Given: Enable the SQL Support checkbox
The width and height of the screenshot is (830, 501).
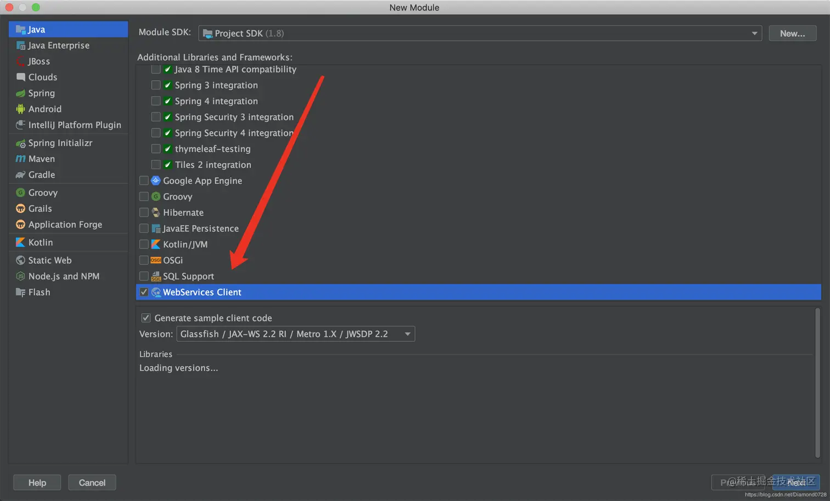Looking at the screenshot, I should [144, 276].
